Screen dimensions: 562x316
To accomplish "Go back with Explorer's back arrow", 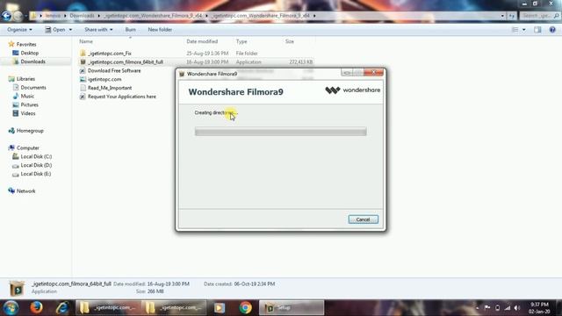I will tap(6, 16).
